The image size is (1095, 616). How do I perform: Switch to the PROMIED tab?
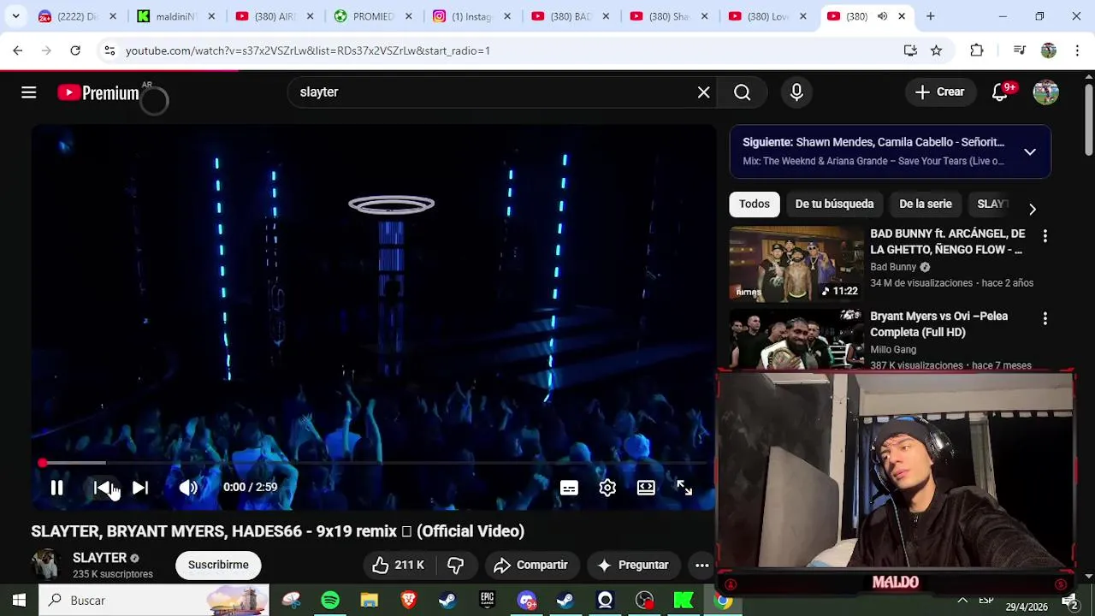point(373,16)
